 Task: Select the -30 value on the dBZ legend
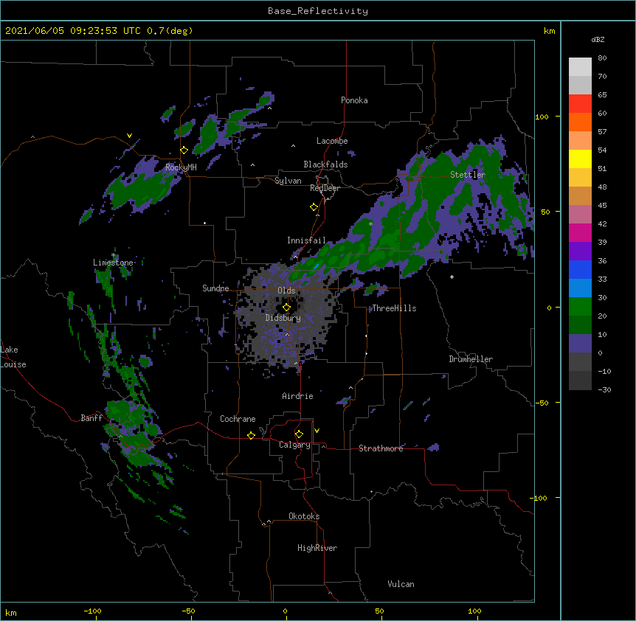[x=604, y=389]
